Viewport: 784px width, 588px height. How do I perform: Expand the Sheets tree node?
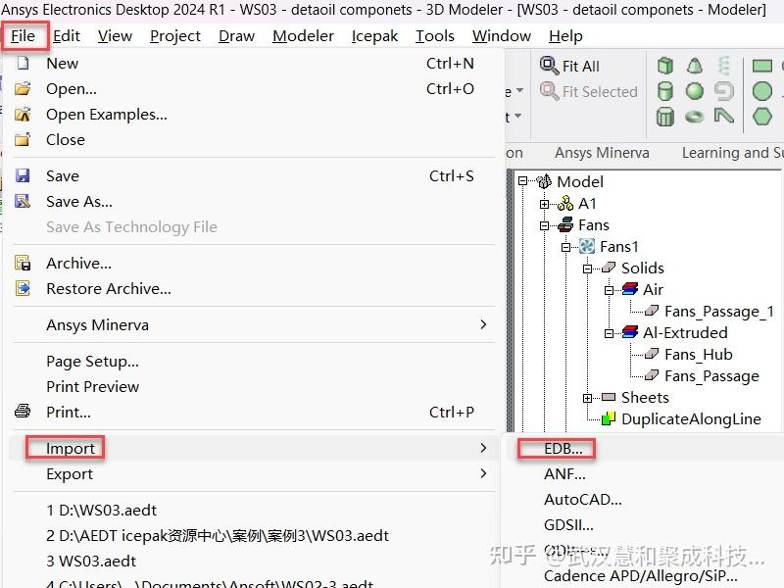[x=587, y=398]
